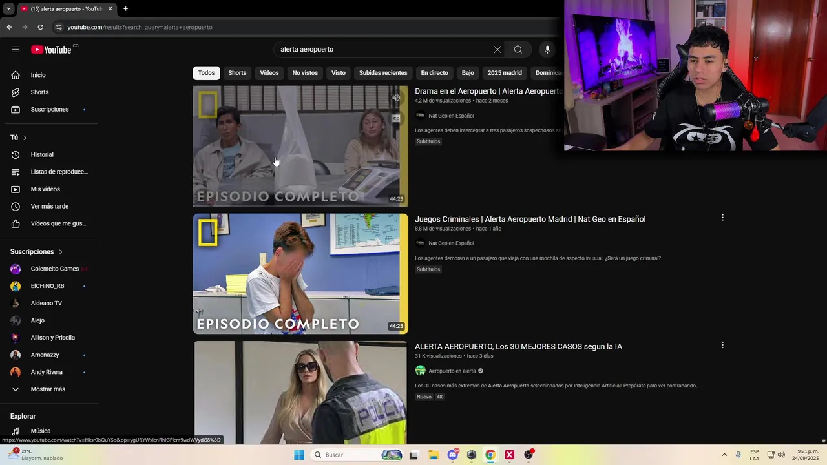Toggle captions on the Drama en el Aeropuerto preview
The height and width of the screenshot is (465, 827).
coord(396,119)
